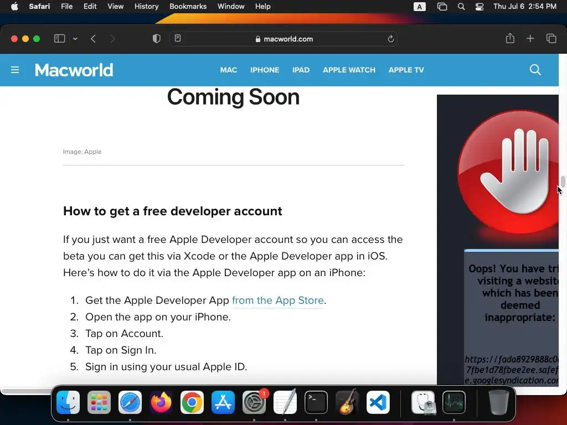Click the 'Image: Apple' caption
This screenshot has width=567, height=425.
[x=82, y=152]
